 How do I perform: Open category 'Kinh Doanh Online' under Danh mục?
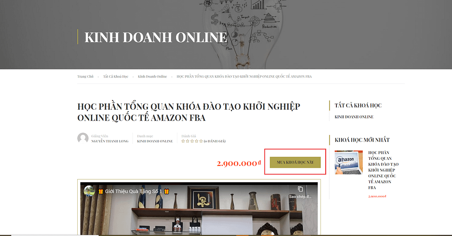(155, 141)
